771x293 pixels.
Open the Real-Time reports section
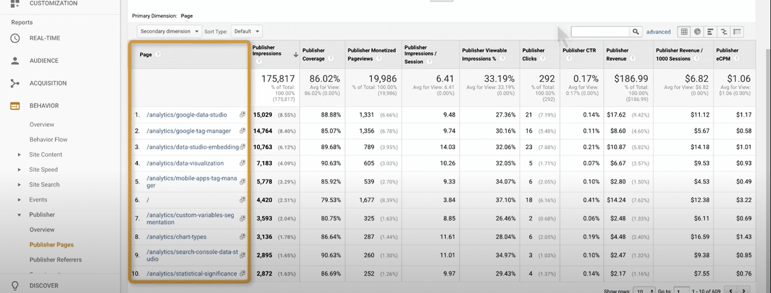[45, 38]
